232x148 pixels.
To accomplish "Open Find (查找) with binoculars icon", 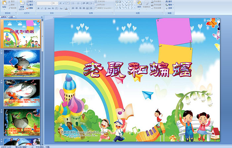I will click(x=169, y=1).
